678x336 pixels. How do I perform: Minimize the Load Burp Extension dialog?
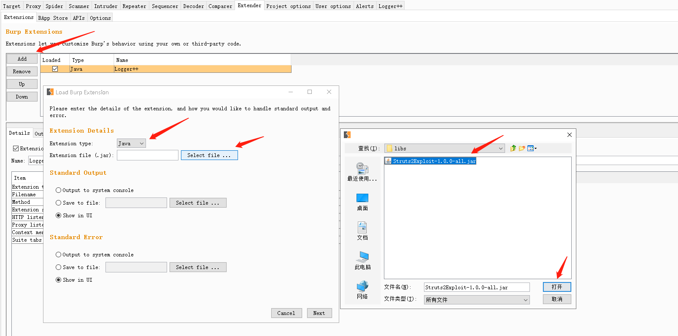pos(291,92)
